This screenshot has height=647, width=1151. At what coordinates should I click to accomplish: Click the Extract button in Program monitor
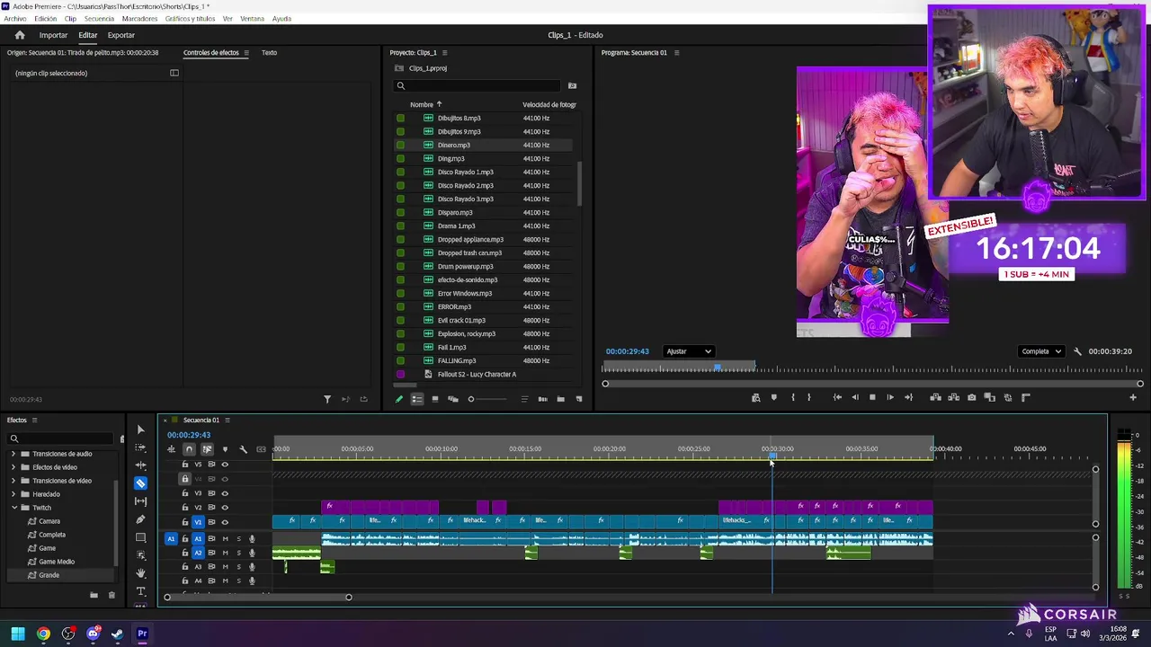pos(953,397)
